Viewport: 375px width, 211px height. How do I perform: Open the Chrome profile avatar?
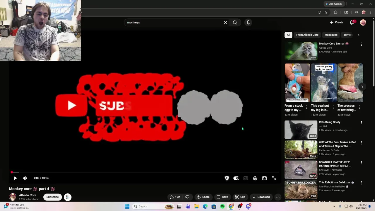pyautogui.click(x=364, y=12)
